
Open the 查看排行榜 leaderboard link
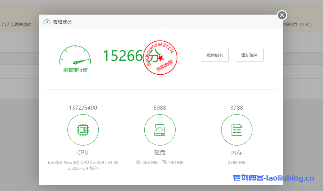(x=75, y=70)
